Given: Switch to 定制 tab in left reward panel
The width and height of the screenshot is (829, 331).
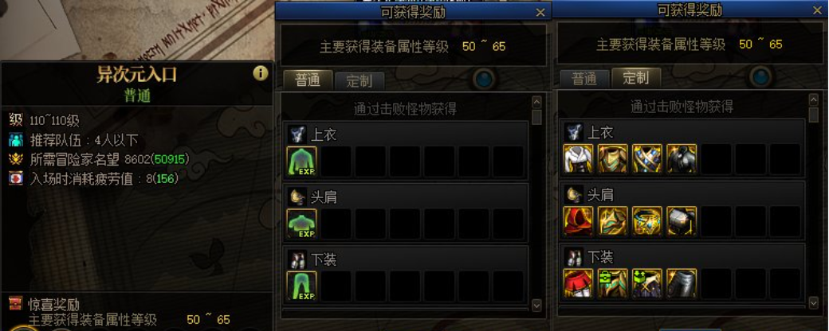Looking at the screenshot, I should (359, 81).
